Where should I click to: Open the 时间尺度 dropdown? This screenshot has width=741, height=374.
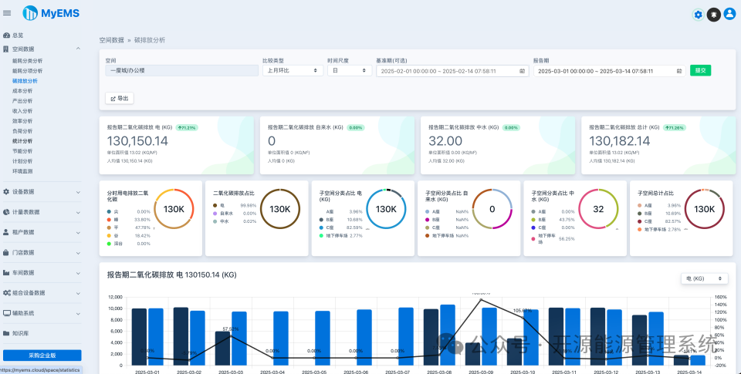pyautogui.click(x=347, y=70)
